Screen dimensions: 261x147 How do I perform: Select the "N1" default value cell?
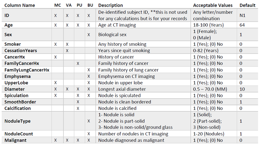(243, 15)
